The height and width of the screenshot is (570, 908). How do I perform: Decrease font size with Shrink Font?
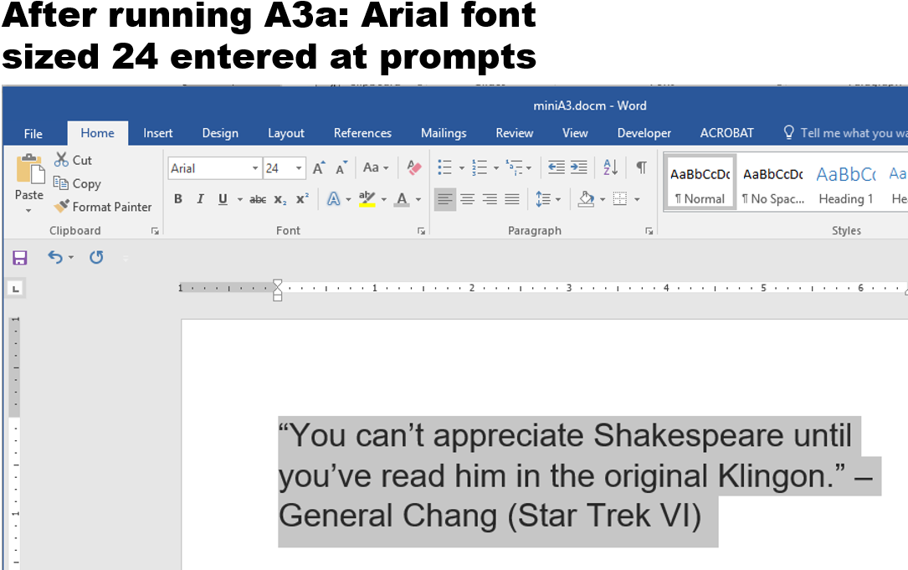coord(341,168)
